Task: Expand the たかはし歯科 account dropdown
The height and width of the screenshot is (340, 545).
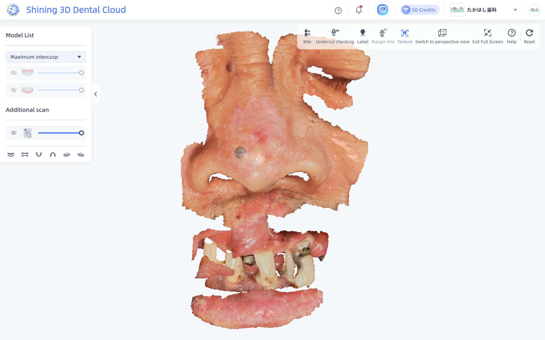Action: (x=515, y=10)
